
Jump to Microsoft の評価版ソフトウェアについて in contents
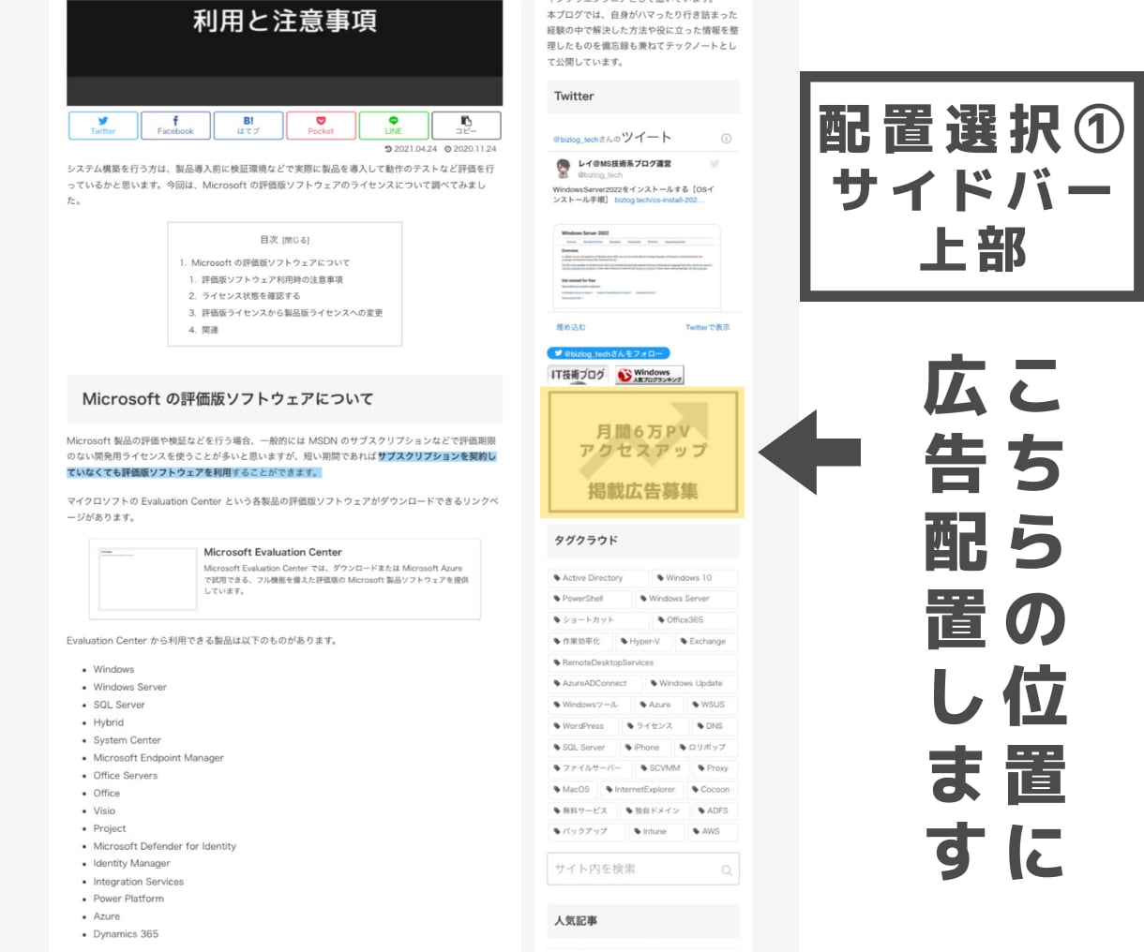pos(270,263)
